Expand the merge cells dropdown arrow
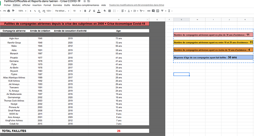 point(118,11)
